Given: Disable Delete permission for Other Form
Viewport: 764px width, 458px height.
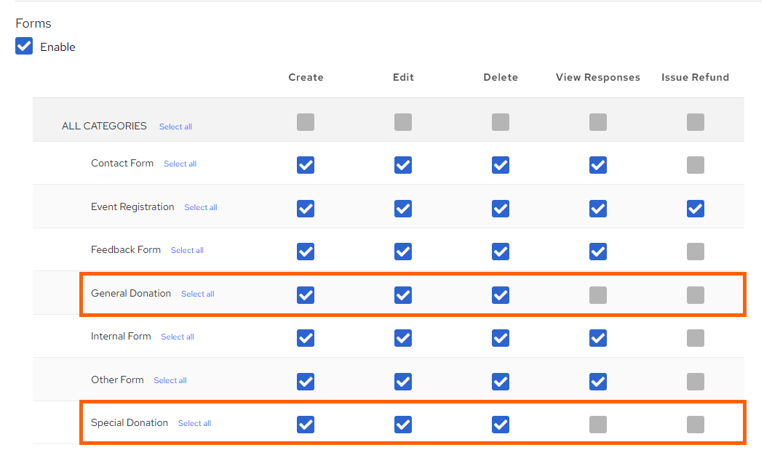Looking at the screenshot, I should [500, 381].
